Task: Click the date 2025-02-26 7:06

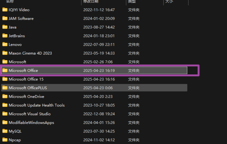Action: (x=98, y=62)
